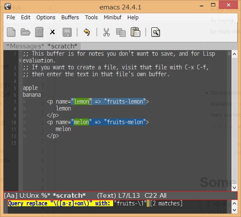The image size is (241, 217).
Task: Click the highlighted "lemon" match on line 7
Action: [81, 101]
